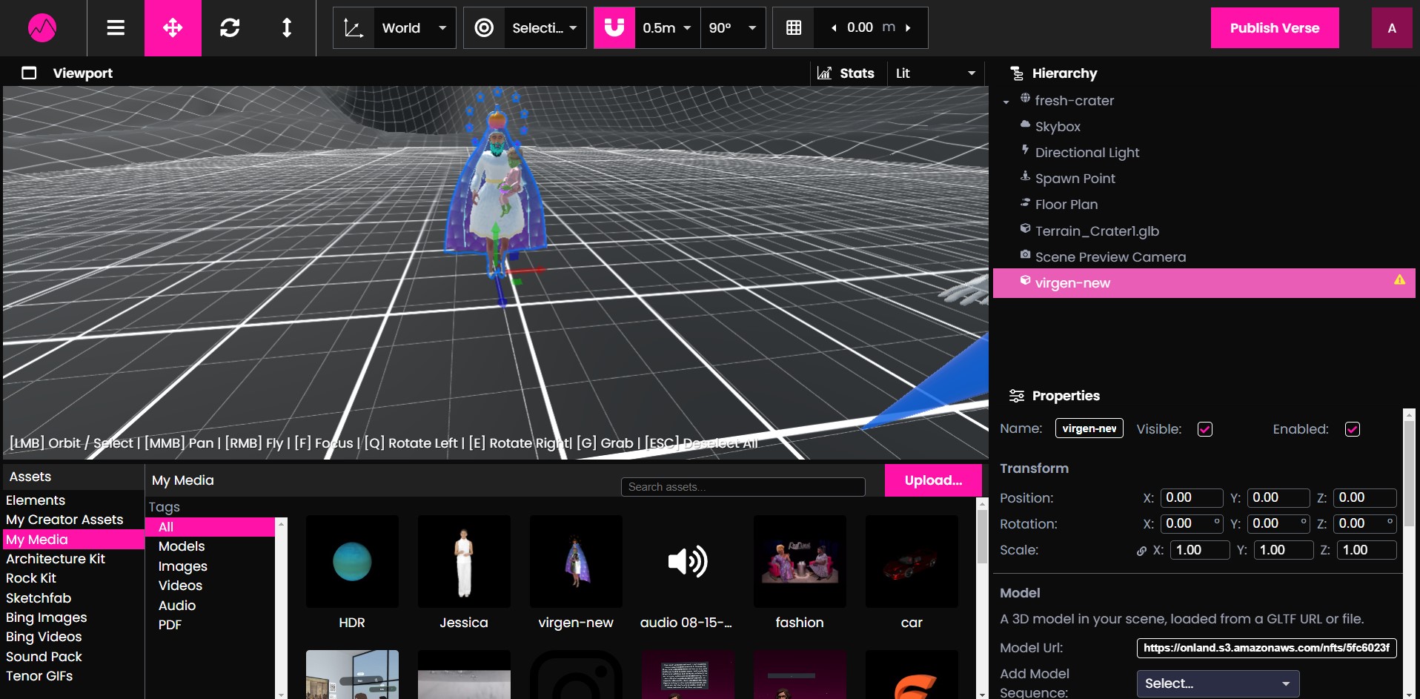Select fresh-crater scene in hierarchy
The image size is (1420, 699).
(1074, 100)
